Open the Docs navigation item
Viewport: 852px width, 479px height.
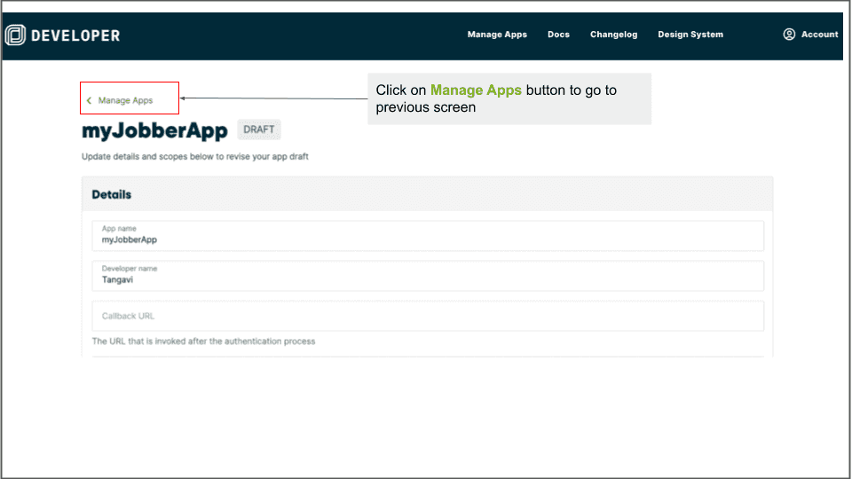coord(558,35)
